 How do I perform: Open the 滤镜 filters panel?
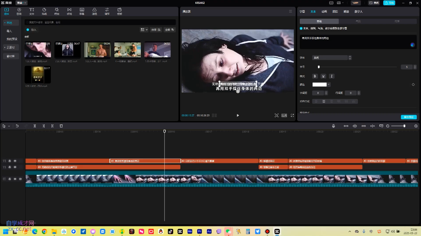94,11
